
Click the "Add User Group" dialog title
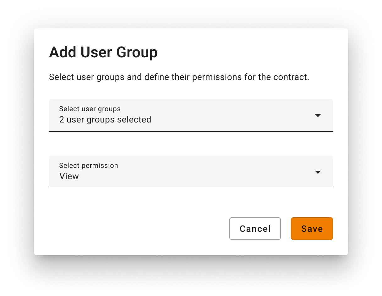coord(103,52)
